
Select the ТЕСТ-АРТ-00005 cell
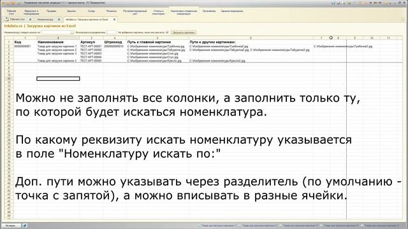(x=91, y=61)
